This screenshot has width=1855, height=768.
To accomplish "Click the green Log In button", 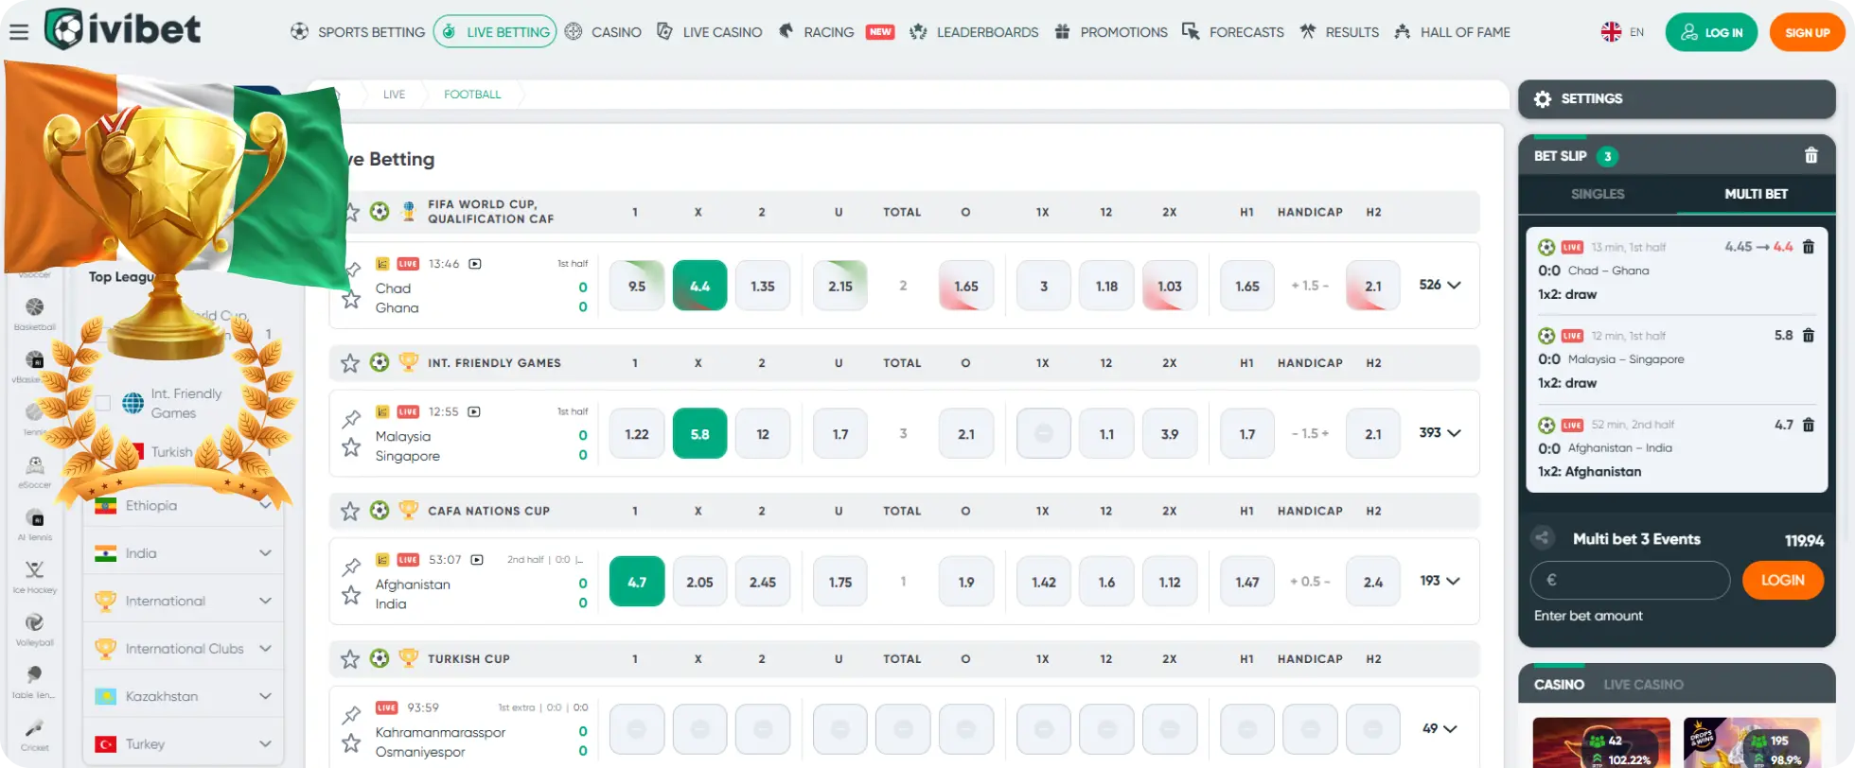I will (1711, 32).
